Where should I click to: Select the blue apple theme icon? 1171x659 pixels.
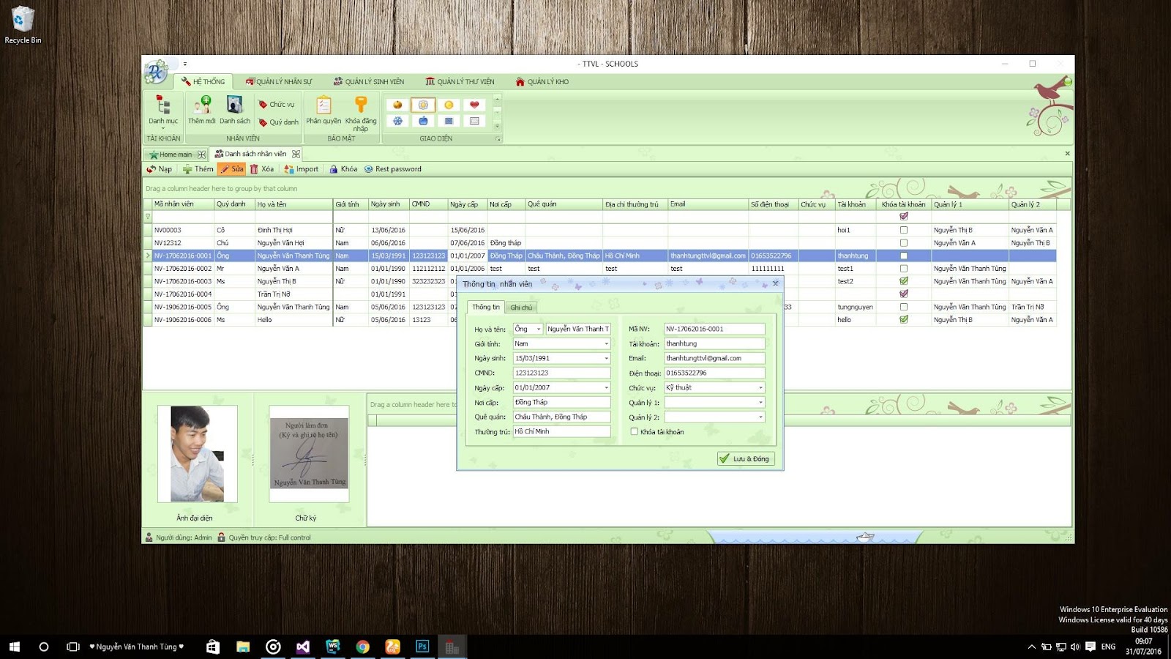coord(423,121)
